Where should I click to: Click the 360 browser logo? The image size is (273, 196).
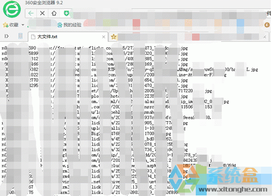(x=12, y=9)
